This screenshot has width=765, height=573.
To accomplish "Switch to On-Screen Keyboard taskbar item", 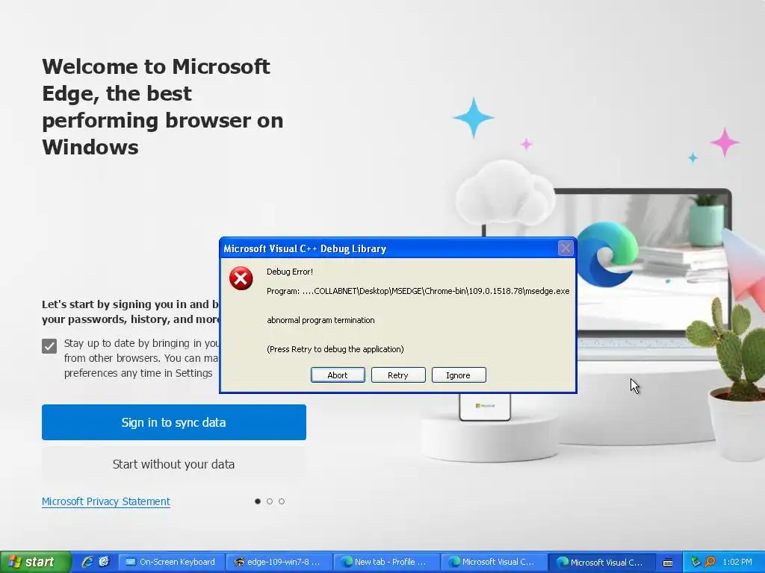I will coord(172,563).
